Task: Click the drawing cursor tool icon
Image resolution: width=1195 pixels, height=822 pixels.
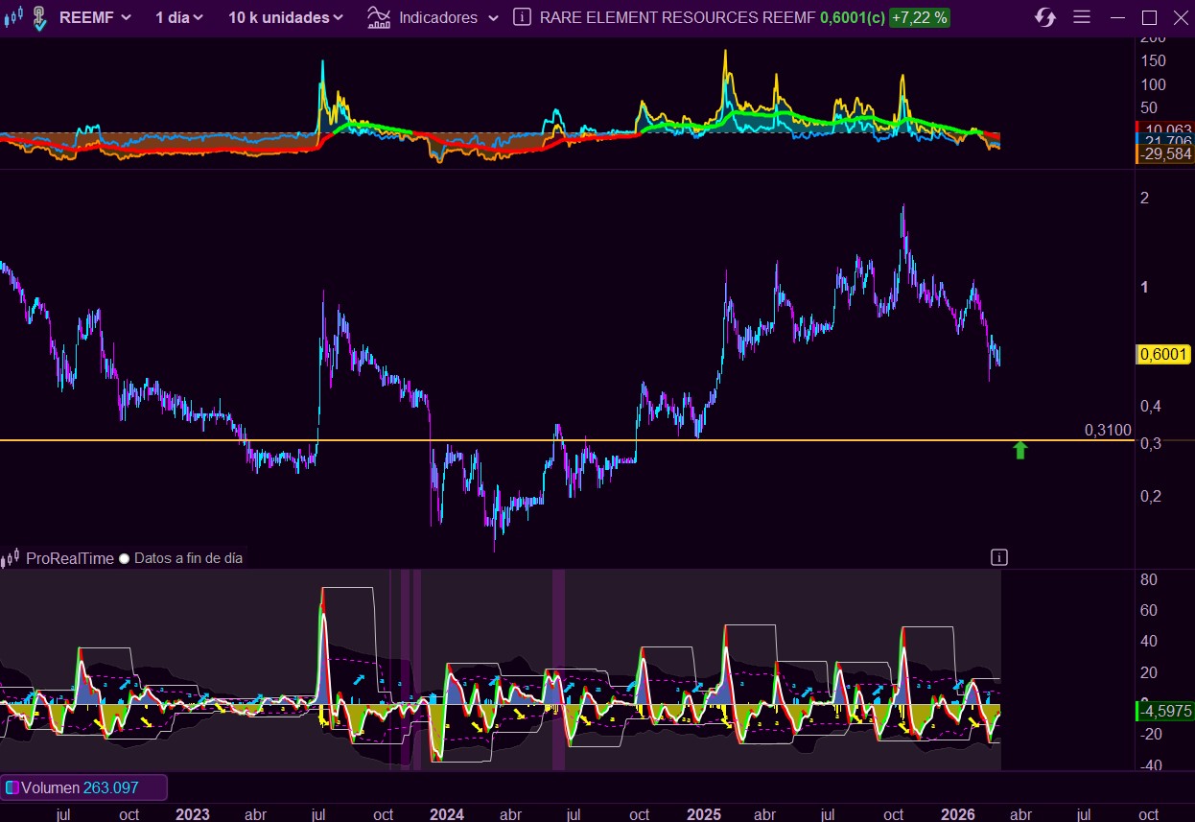Action: pos(37,17)
